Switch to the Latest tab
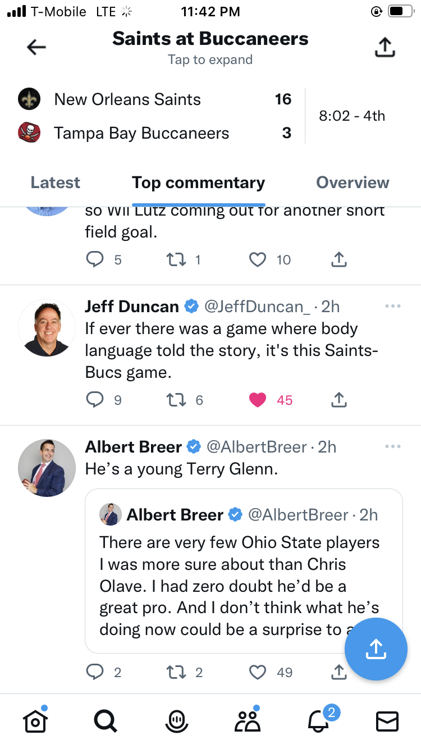 coord(56,182)
